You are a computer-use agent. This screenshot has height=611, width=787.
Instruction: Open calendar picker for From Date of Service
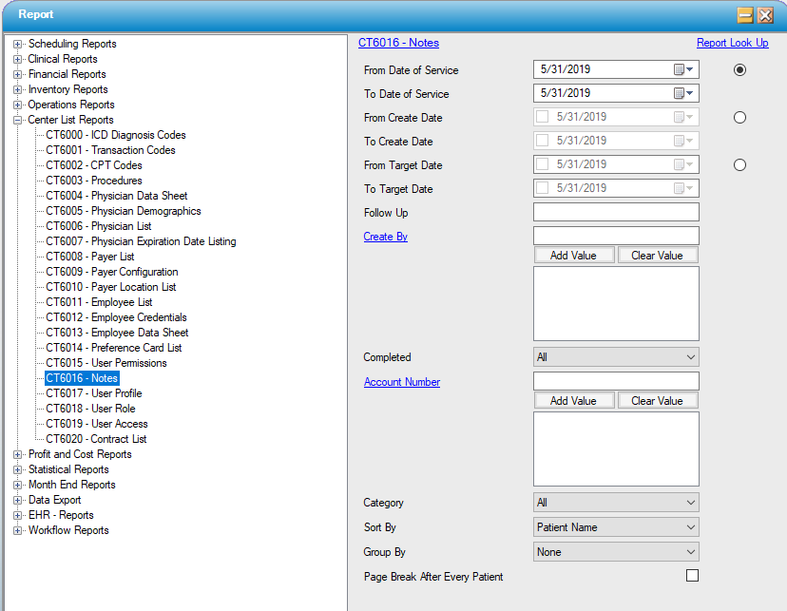click(x=684, y=70)
